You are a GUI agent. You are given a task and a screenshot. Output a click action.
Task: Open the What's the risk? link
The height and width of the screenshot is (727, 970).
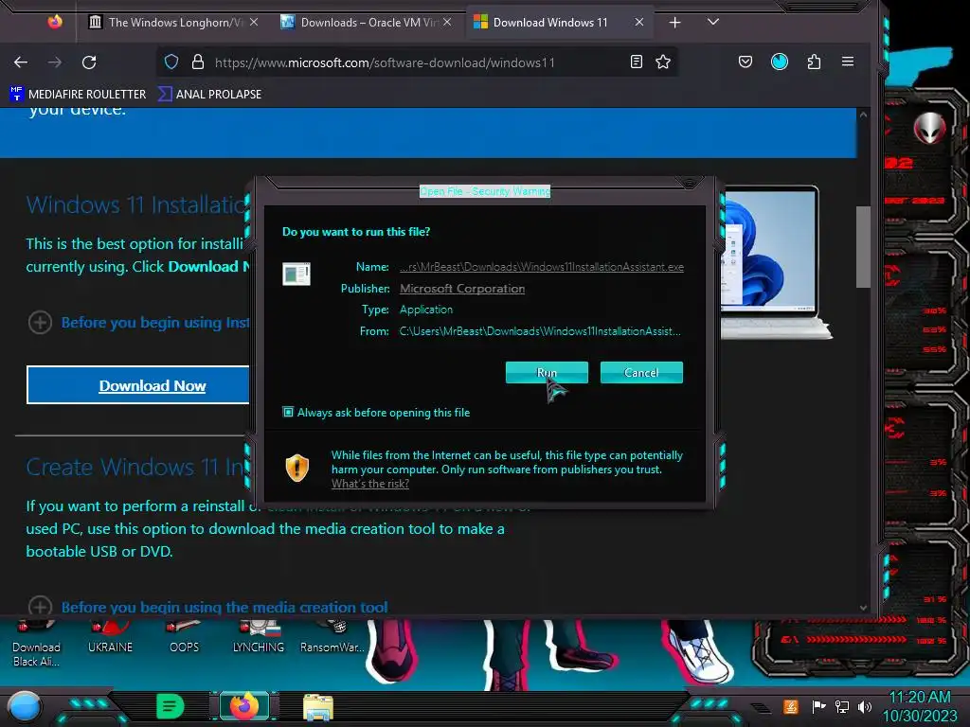click(x=370, y=484)
